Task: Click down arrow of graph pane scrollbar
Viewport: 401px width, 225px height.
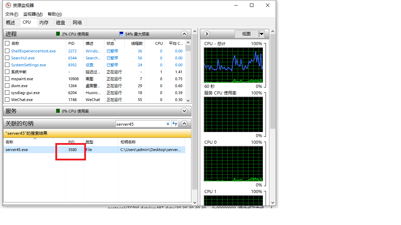Action: point(273,203)
